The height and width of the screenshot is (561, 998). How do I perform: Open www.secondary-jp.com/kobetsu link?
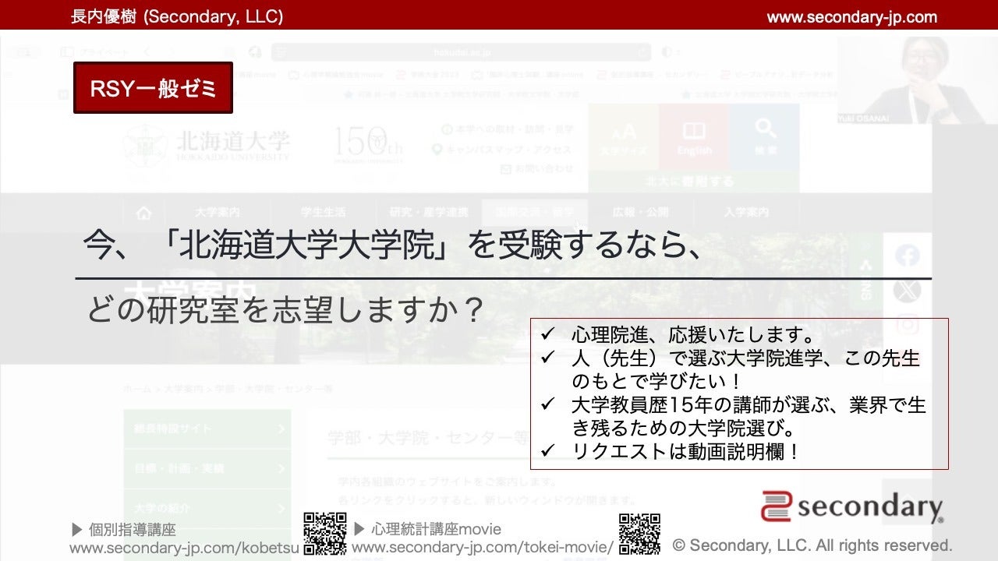click(x=184, y=547)
